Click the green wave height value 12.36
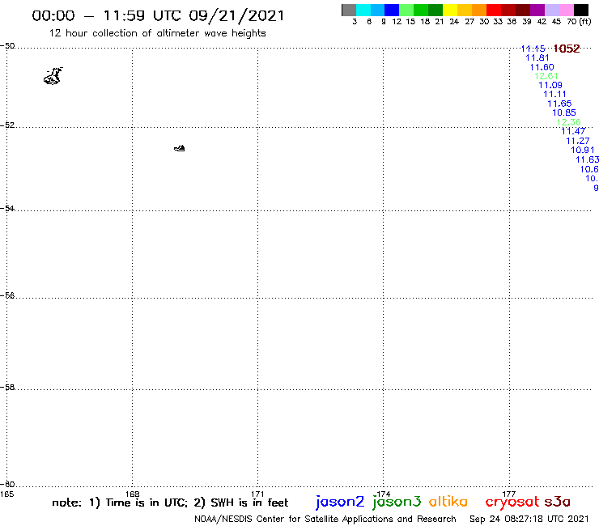The width and height of the screenshot is (599, 526). pyautogui.click(x=569, y=122)
